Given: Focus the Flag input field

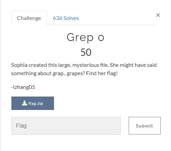Looking at the screenshot, I should 66,126.
